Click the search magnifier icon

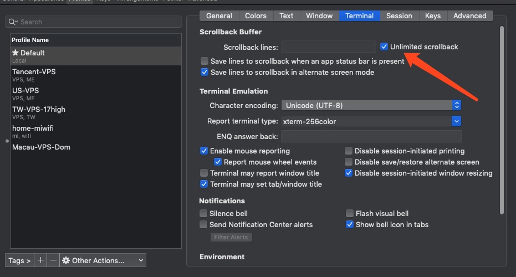13,22
